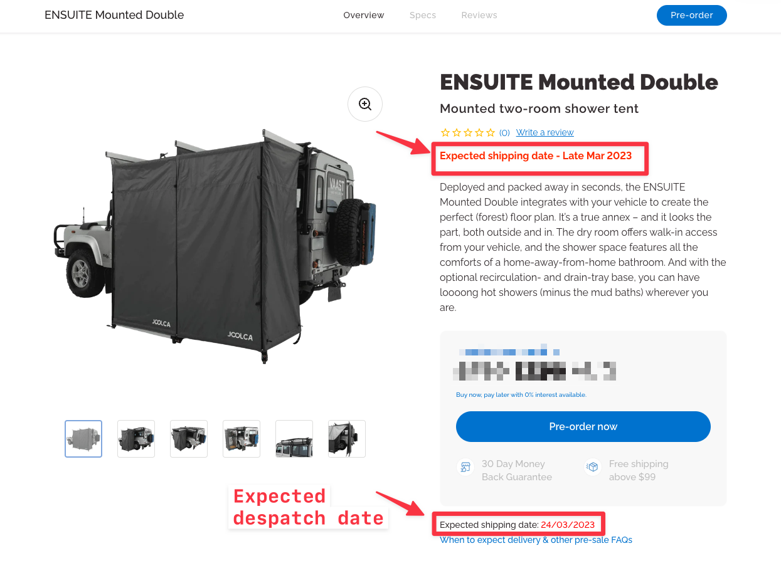Select the fifth star in rating
Image resolution: width=781 pixels, height=573 pixels.
click(491, 132)
